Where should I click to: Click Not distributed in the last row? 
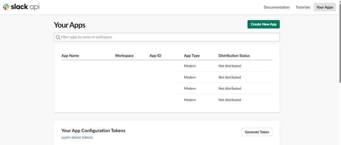[x=229, y=100]
